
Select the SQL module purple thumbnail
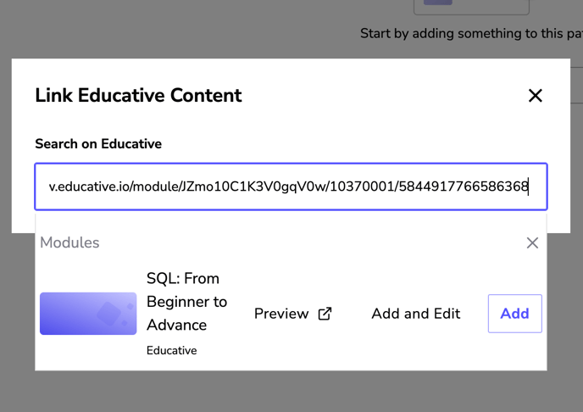coord(88,314)
